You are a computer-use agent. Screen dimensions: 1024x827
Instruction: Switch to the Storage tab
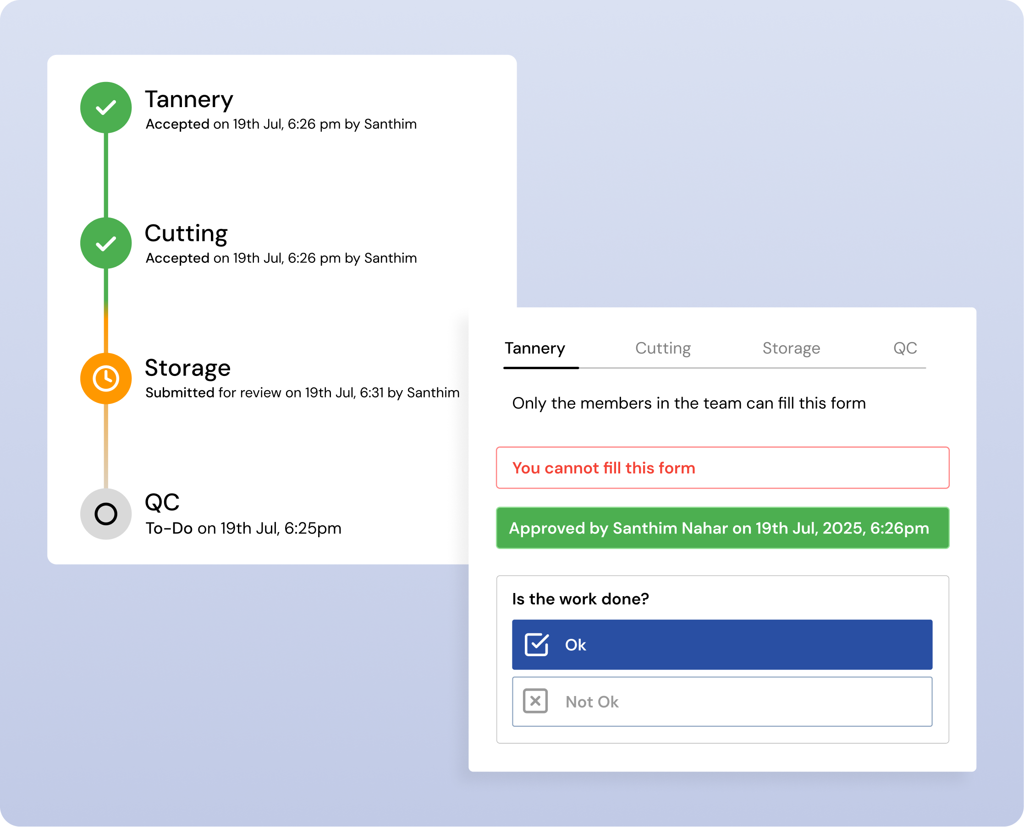(791, 348)
